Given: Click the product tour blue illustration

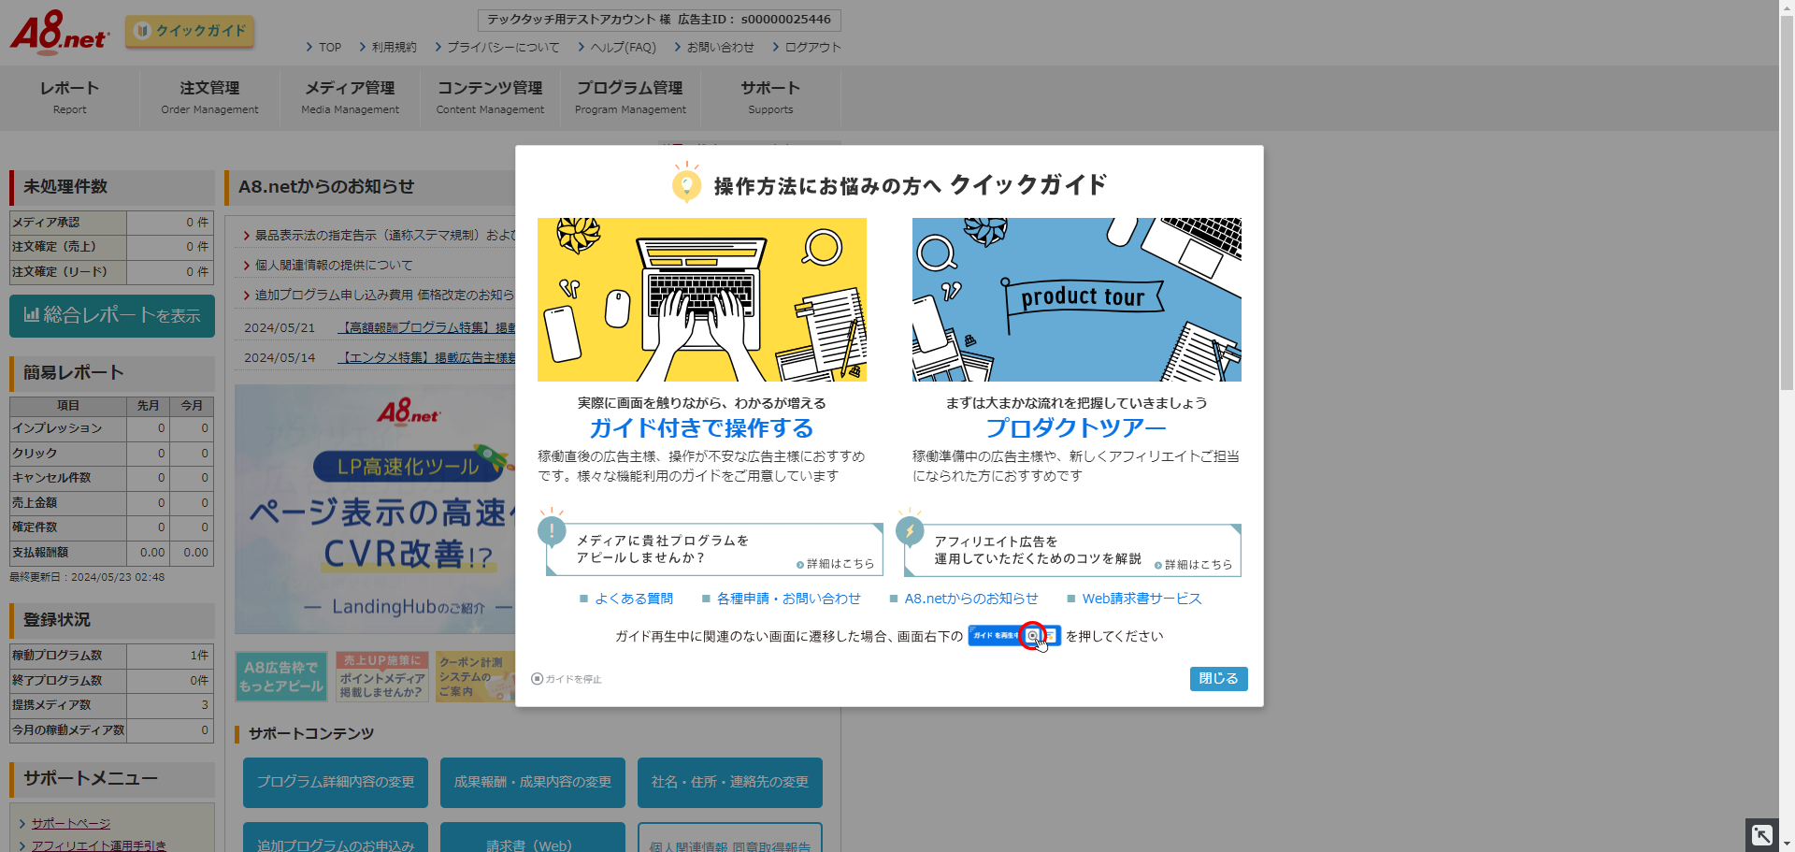Looking at the screenshot, I should click(1075, 299).
